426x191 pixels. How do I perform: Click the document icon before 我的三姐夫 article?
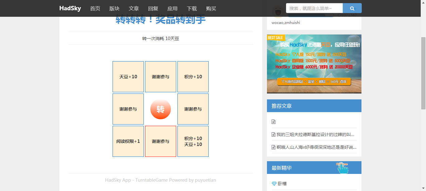click(x=274, y=134)
